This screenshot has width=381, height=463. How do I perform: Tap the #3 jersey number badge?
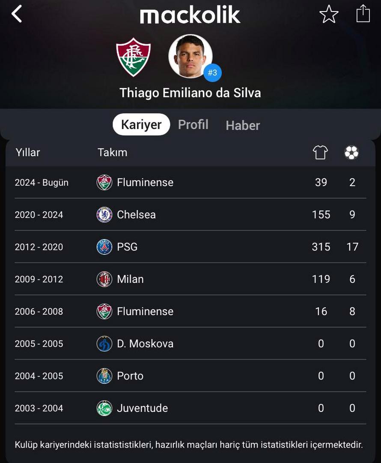[x=212, y=72]
